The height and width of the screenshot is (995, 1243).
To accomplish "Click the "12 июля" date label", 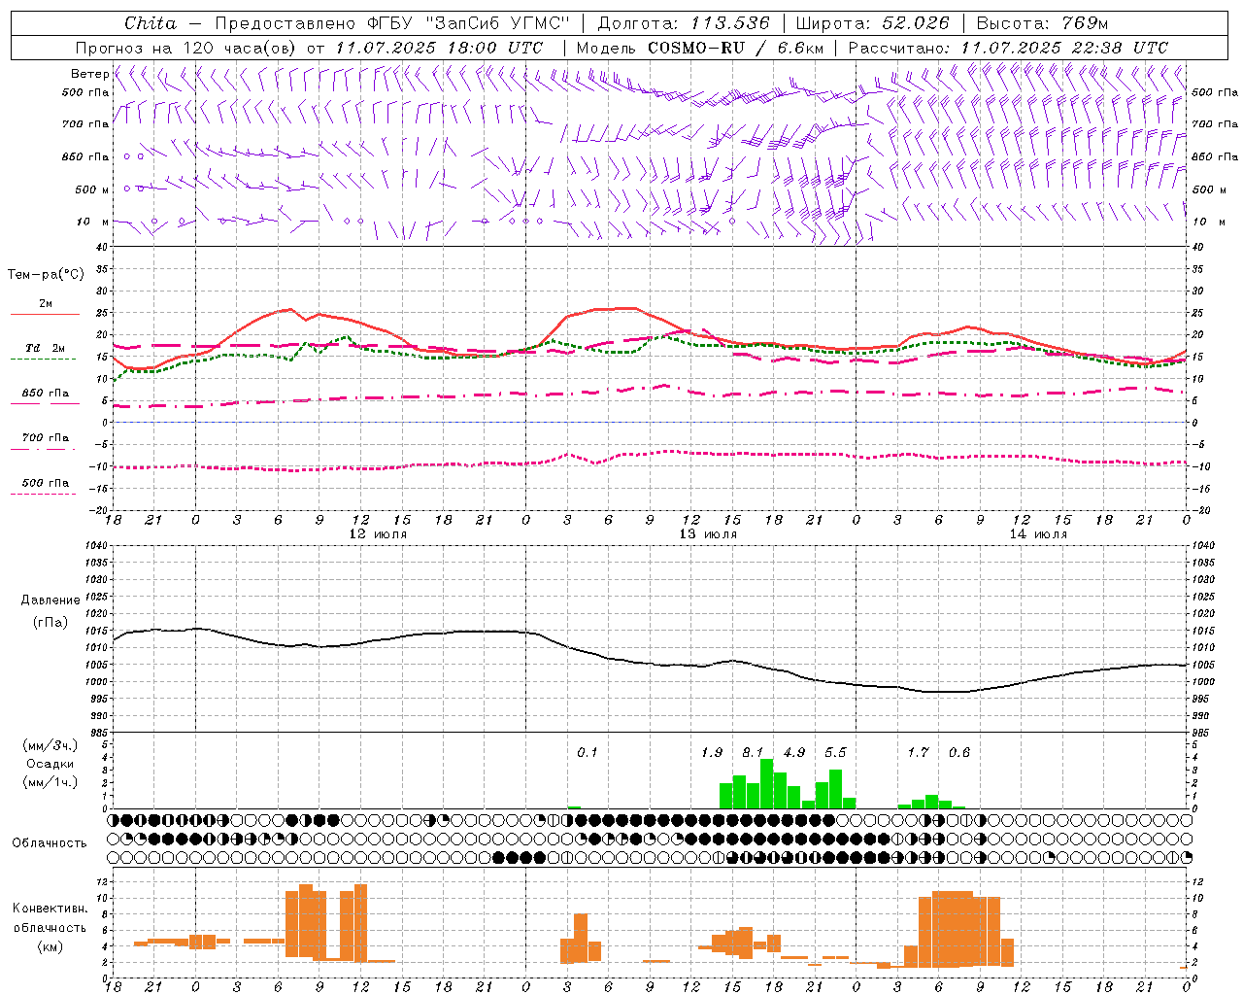I will (x=378, y=534).
